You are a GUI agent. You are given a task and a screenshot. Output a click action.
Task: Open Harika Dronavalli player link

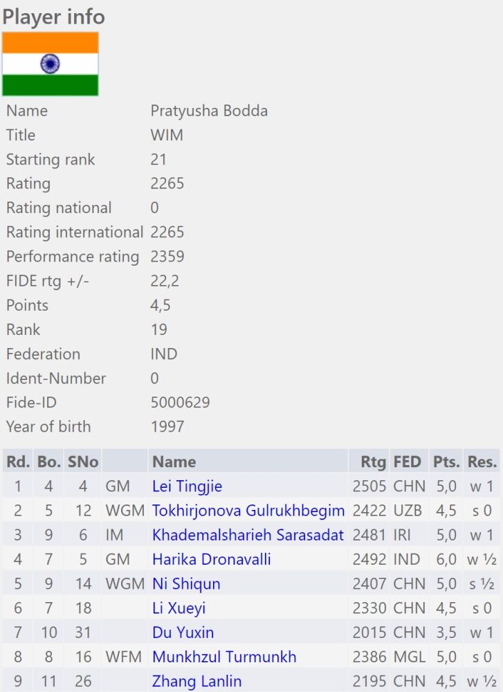pos(211,559)
